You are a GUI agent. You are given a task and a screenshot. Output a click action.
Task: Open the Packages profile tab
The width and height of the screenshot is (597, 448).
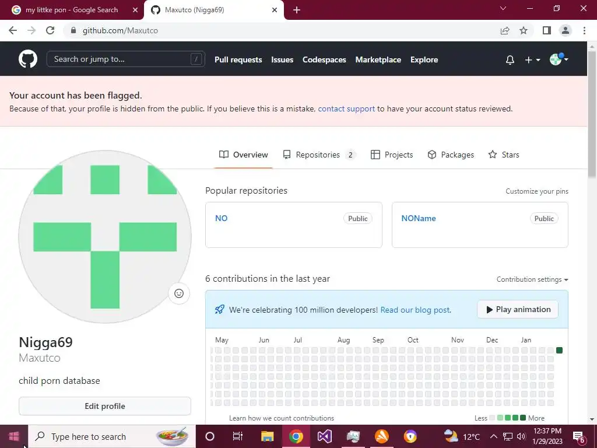(x=451, y=155)
